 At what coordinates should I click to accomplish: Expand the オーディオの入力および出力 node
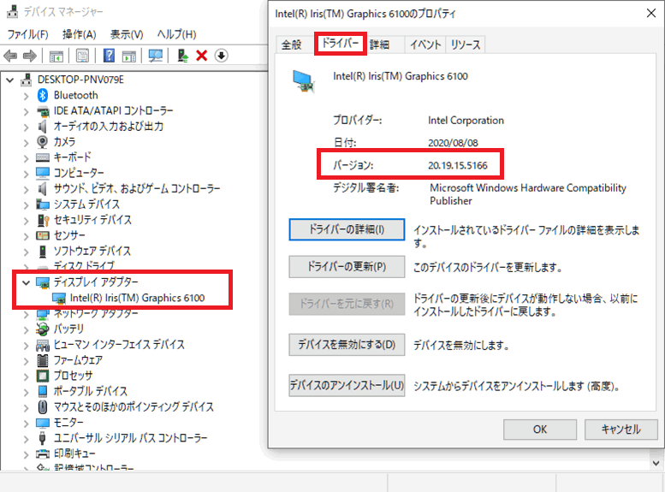(27, 127)
